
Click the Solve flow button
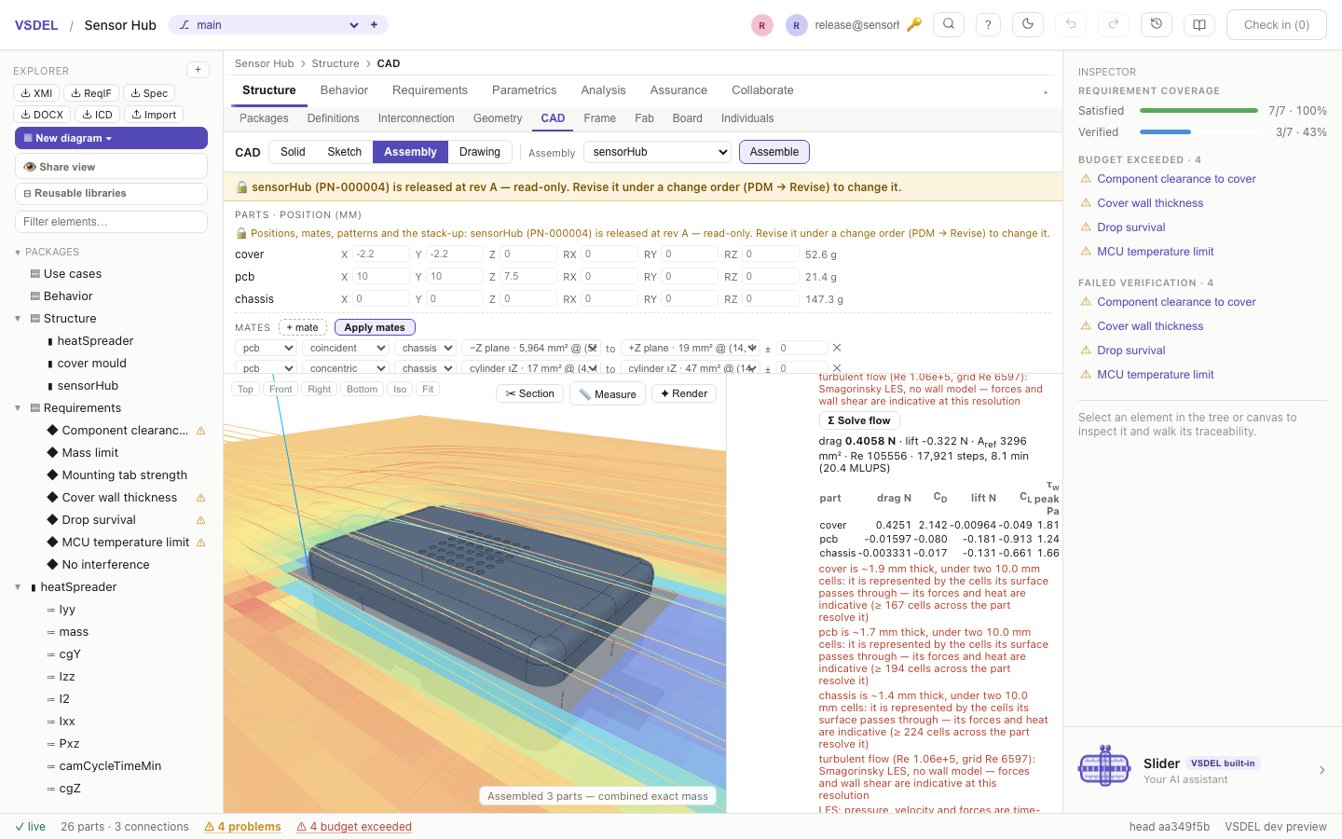point(859,420)
